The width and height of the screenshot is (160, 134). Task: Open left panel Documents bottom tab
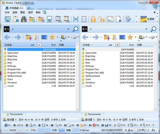tap(15, 114)
